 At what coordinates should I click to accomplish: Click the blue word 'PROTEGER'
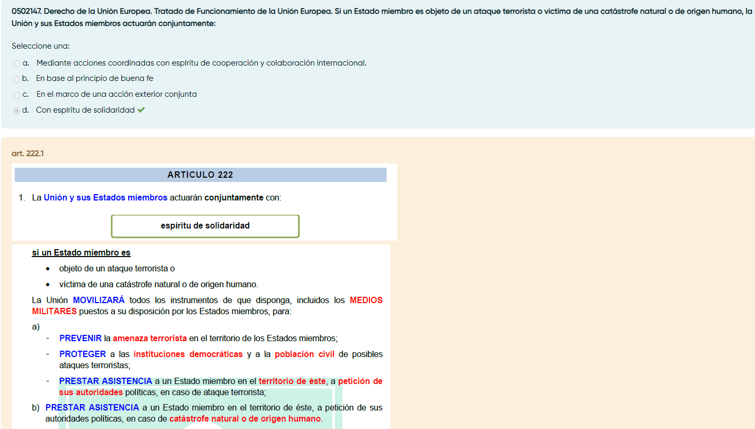pyautogui.click(x=83, y=354)
